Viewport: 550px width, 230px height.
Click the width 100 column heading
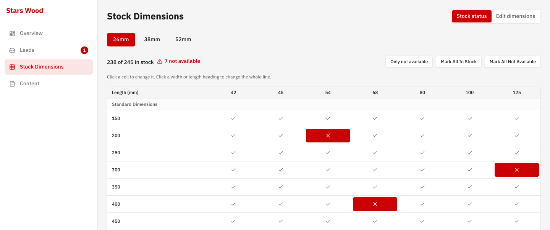(x=469, y=93)
